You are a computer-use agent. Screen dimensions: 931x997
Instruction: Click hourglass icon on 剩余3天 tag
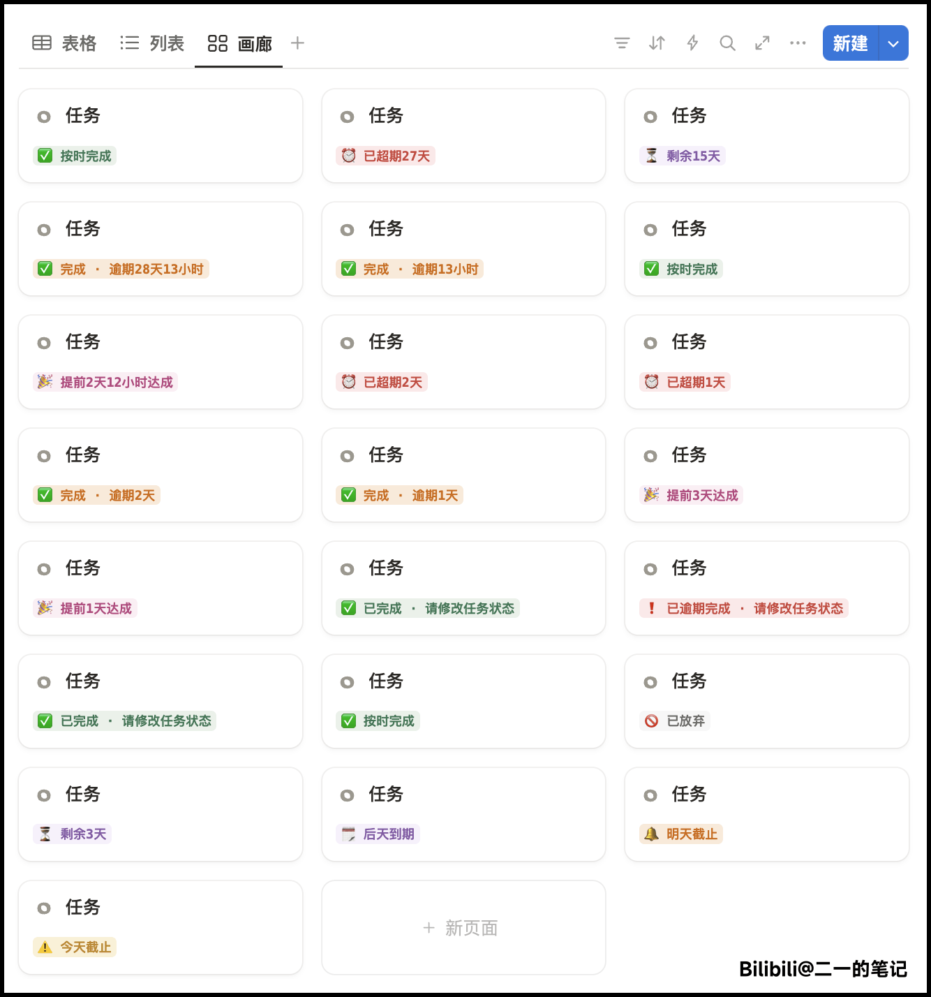point(45,834)
